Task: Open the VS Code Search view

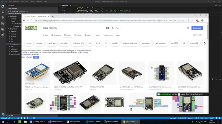Action: coord(3,12)
